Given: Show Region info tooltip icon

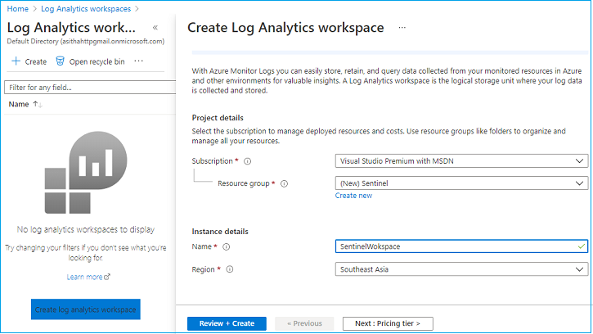Looking at the screenshot, I should (230, 269).
